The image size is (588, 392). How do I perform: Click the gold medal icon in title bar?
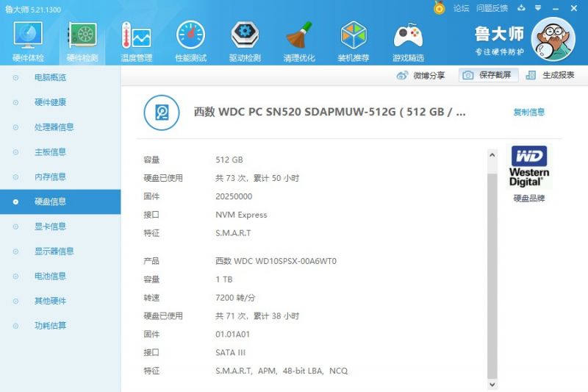[439, 8]
